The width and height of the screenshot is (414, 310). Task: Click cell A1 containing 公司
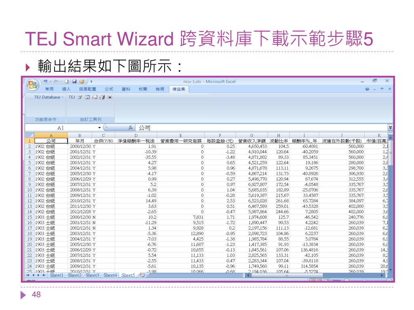[51, 141]
